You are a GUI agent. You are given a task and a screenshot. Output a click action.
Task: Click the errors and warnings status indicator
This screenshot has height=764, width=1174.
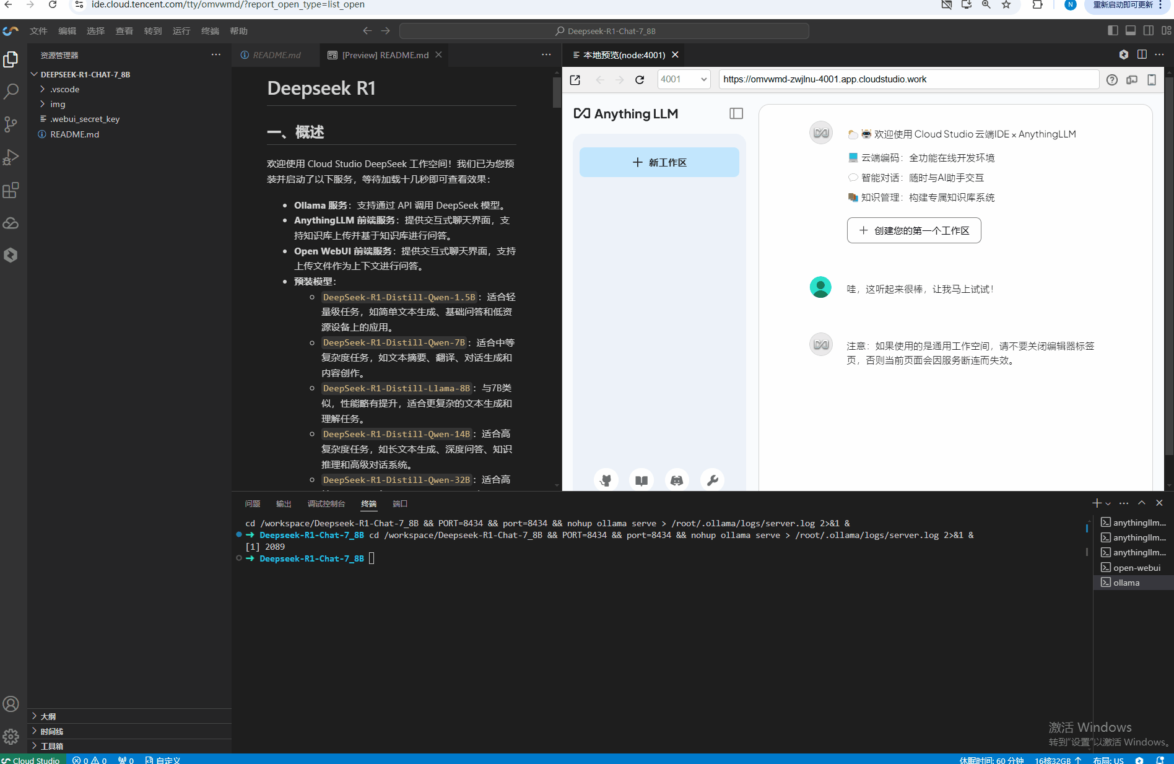pyautogui.click(x=89, y=760)
